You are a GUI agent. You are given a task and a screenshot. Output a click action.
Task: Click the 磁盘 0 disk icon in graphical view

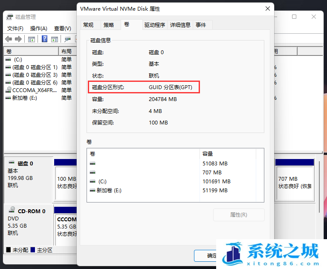click(x=12, y=162)
